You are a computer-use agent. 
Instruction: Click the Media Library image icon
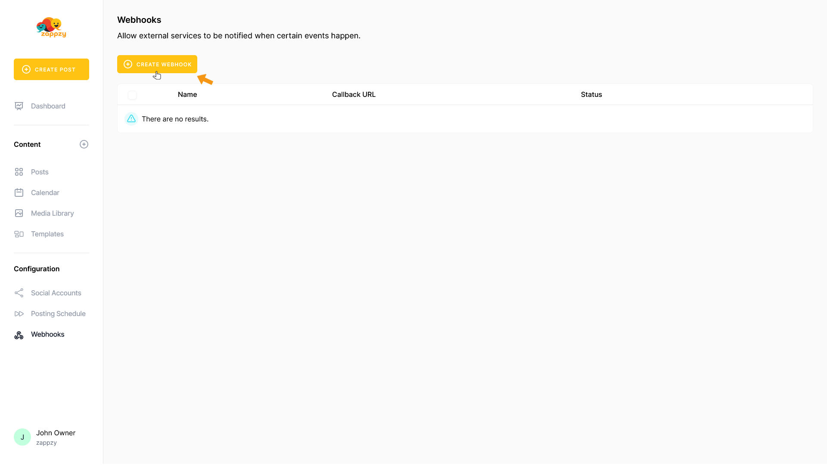click(x=19, y=213)
